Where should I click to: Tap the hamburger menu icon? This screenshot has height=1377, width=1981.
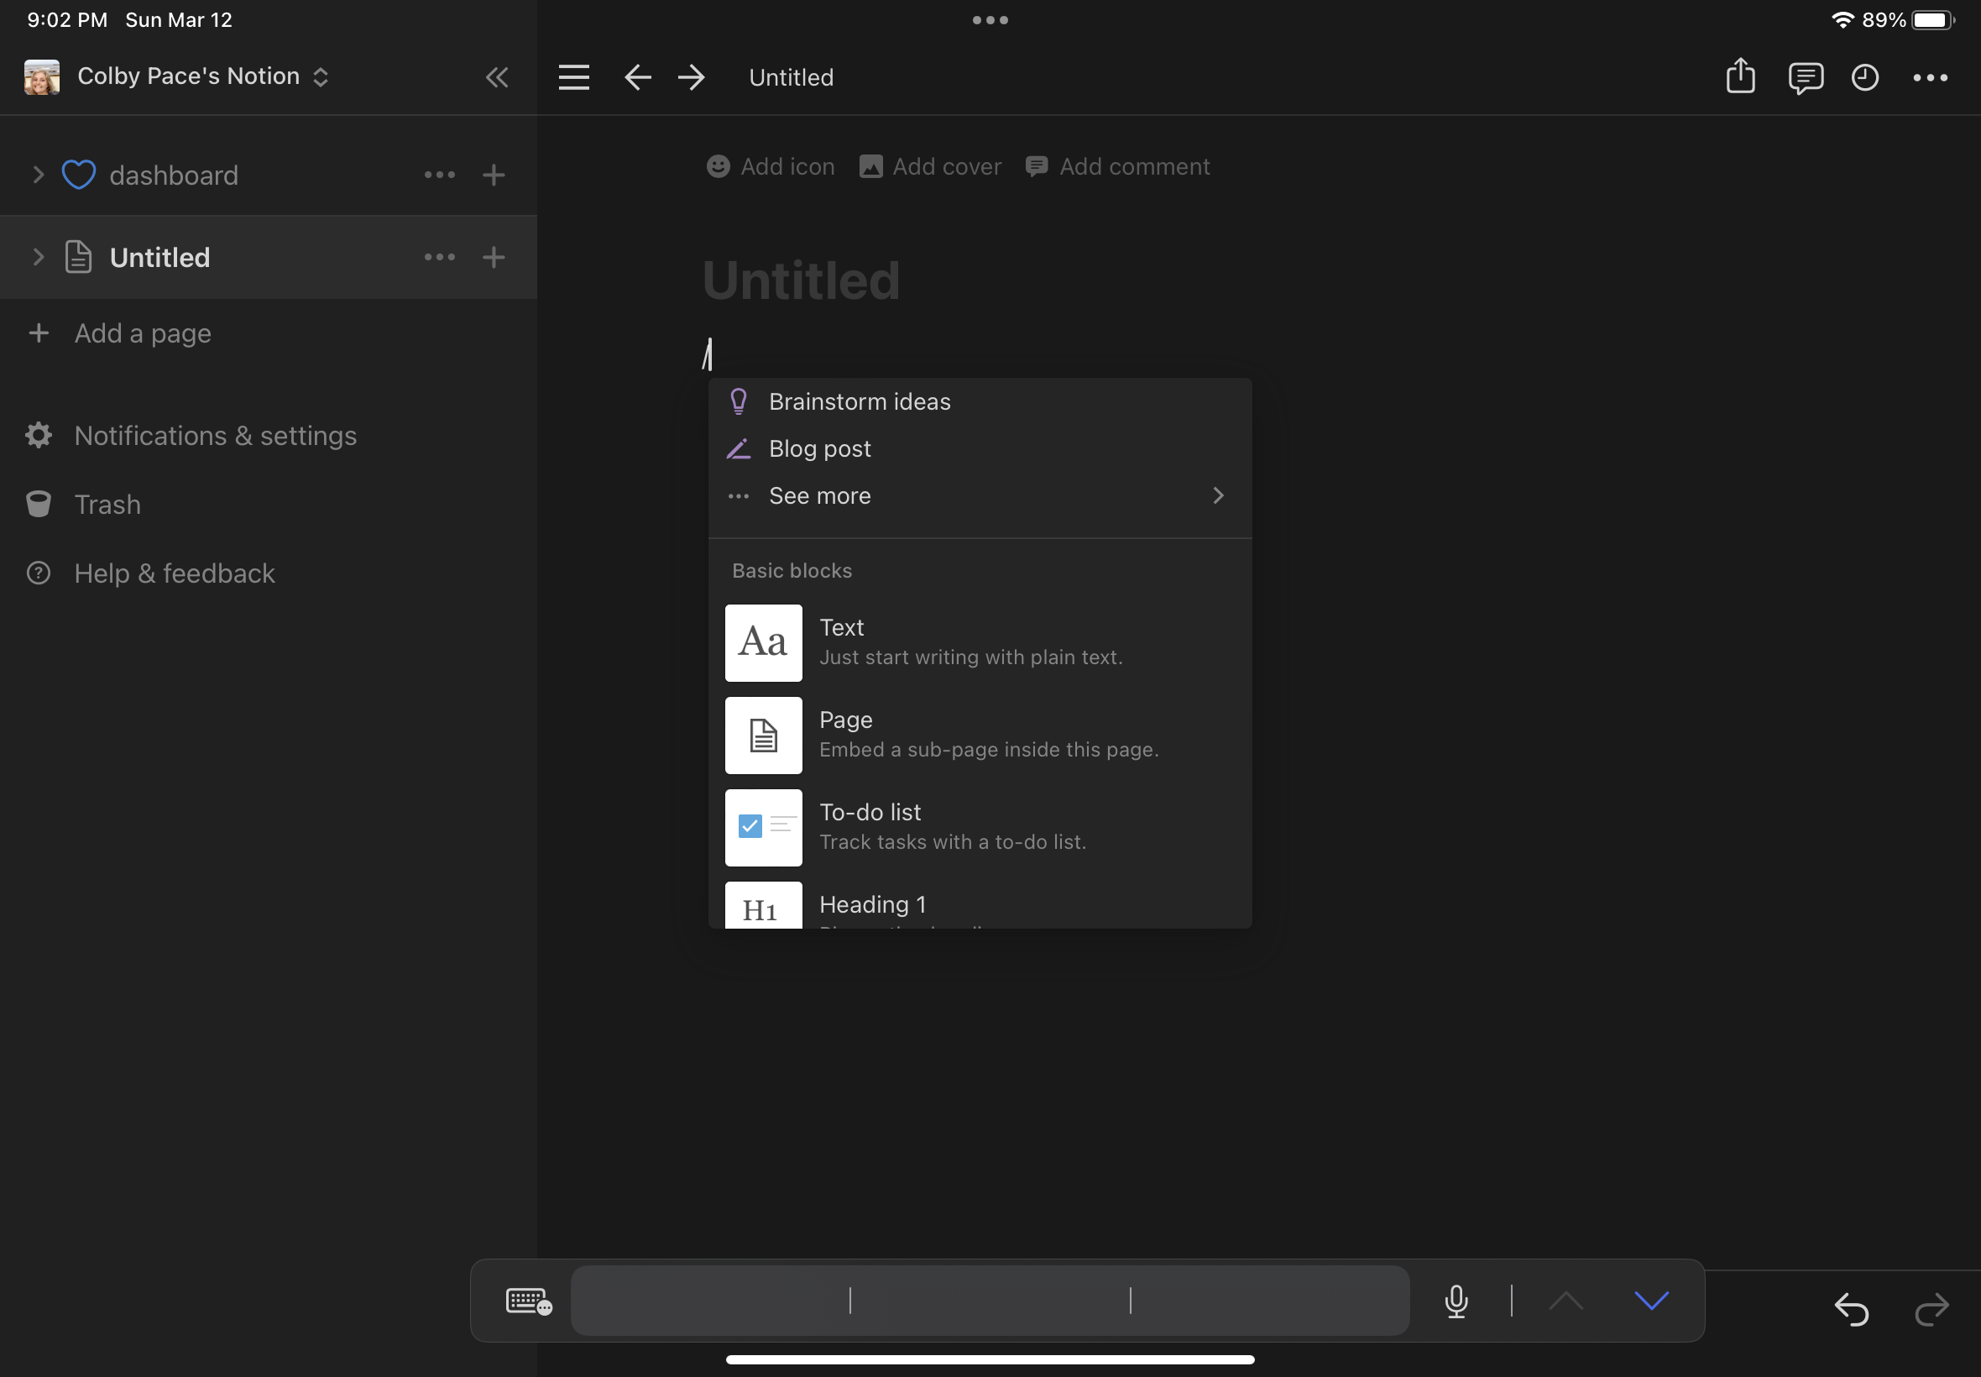573,77
